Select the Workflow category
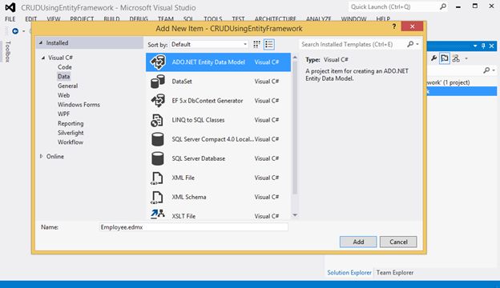This screenshot has height=288, width=500. point(71,142)
